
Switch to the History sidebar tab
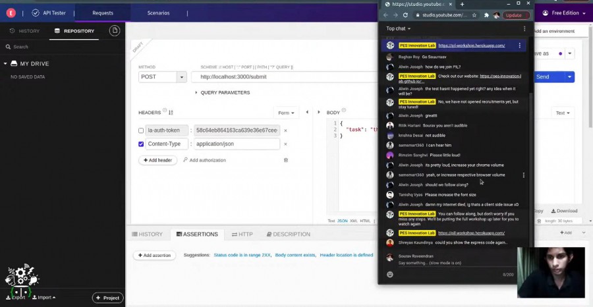24,31
